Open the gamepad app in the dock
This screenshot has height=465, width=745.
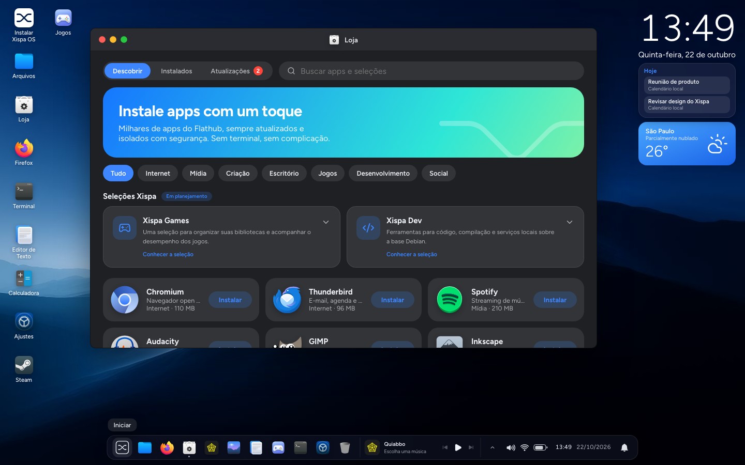[278, 447]
